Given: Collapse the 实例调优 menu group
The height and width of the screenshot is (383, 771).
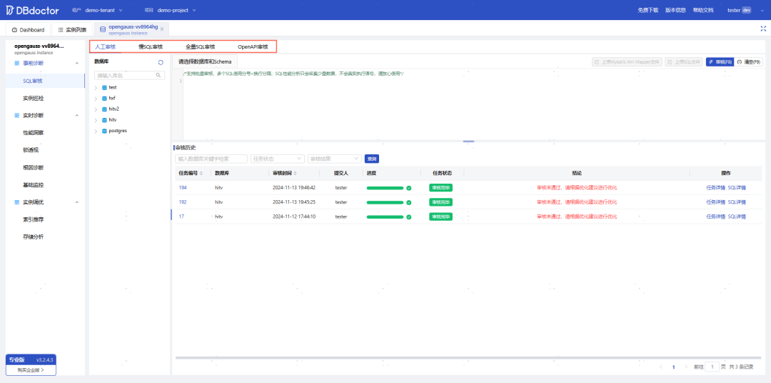Looking at the screenshot, I should coord(76,202).
